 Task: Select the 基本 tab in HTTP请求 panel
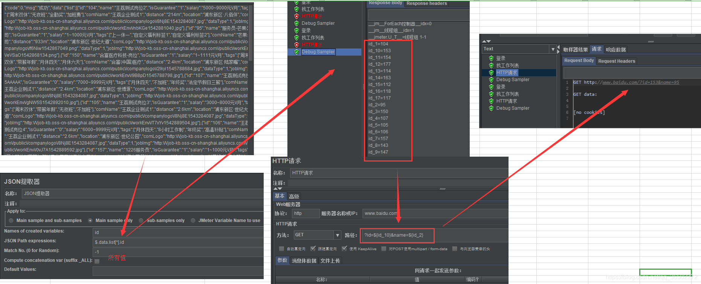click(279, 196)
